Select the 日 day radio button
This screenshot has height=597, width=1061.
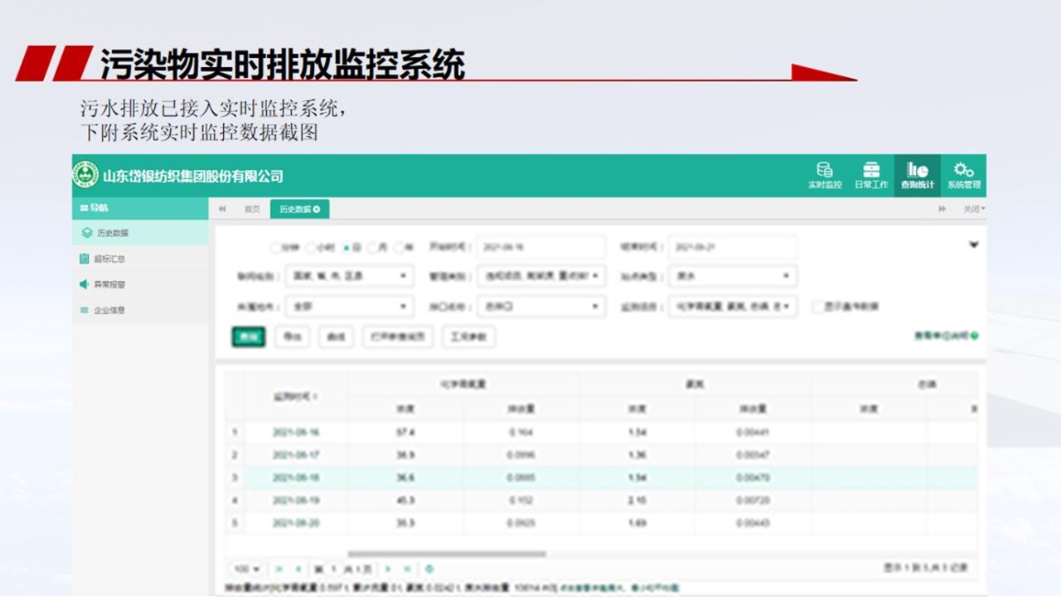click(x=346, y=247)
